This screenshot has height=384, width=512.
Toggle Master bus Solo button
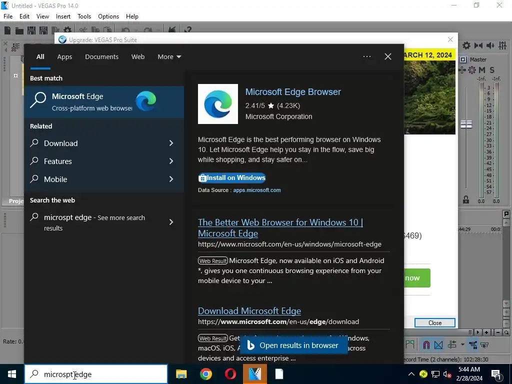[492, 70]
